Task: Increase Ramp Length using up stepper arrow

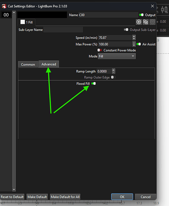Action: point(113,70)
